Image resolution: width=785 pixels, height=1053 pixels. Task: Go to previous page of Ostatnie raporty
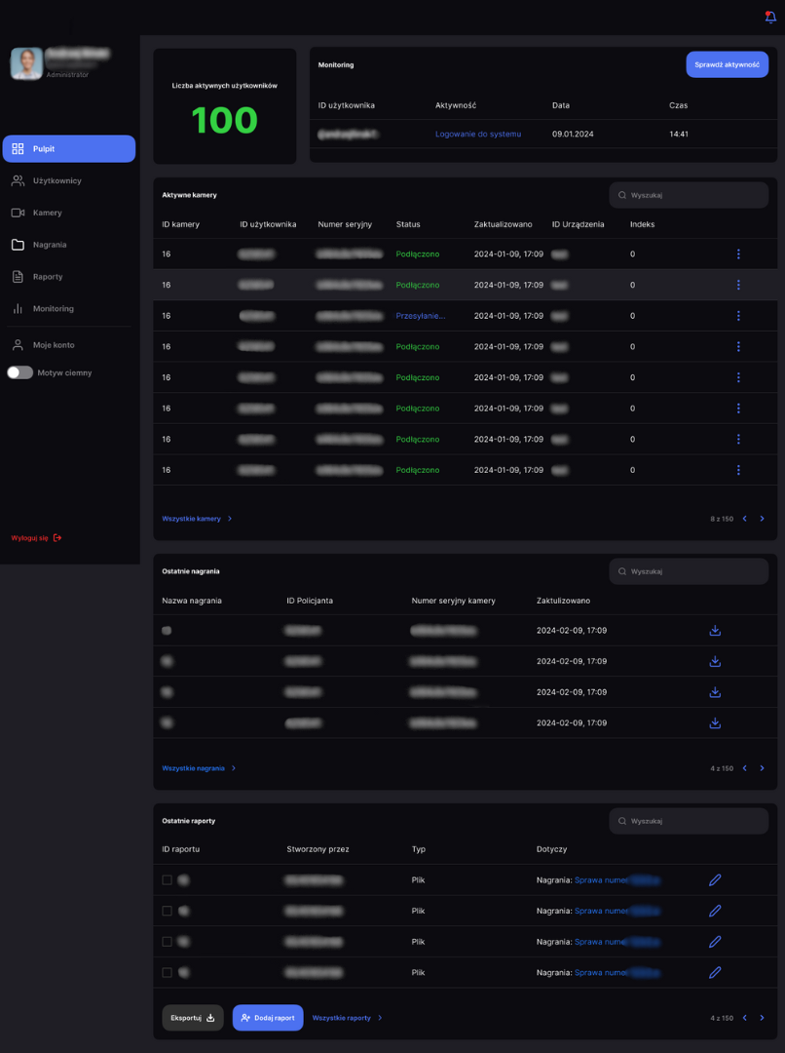point(745,1018)
